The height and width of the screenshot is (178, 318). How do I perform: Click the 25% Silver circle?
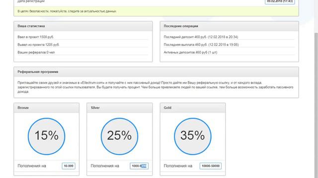coord(119,136)
